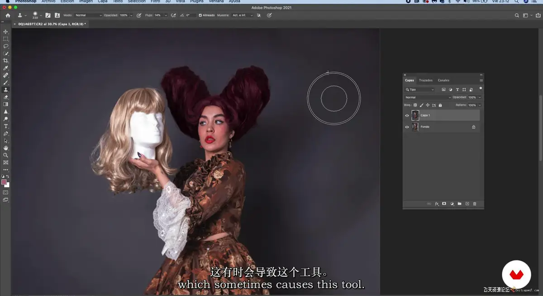
Task: Open the Ventana menu
Action: (216, 2)
